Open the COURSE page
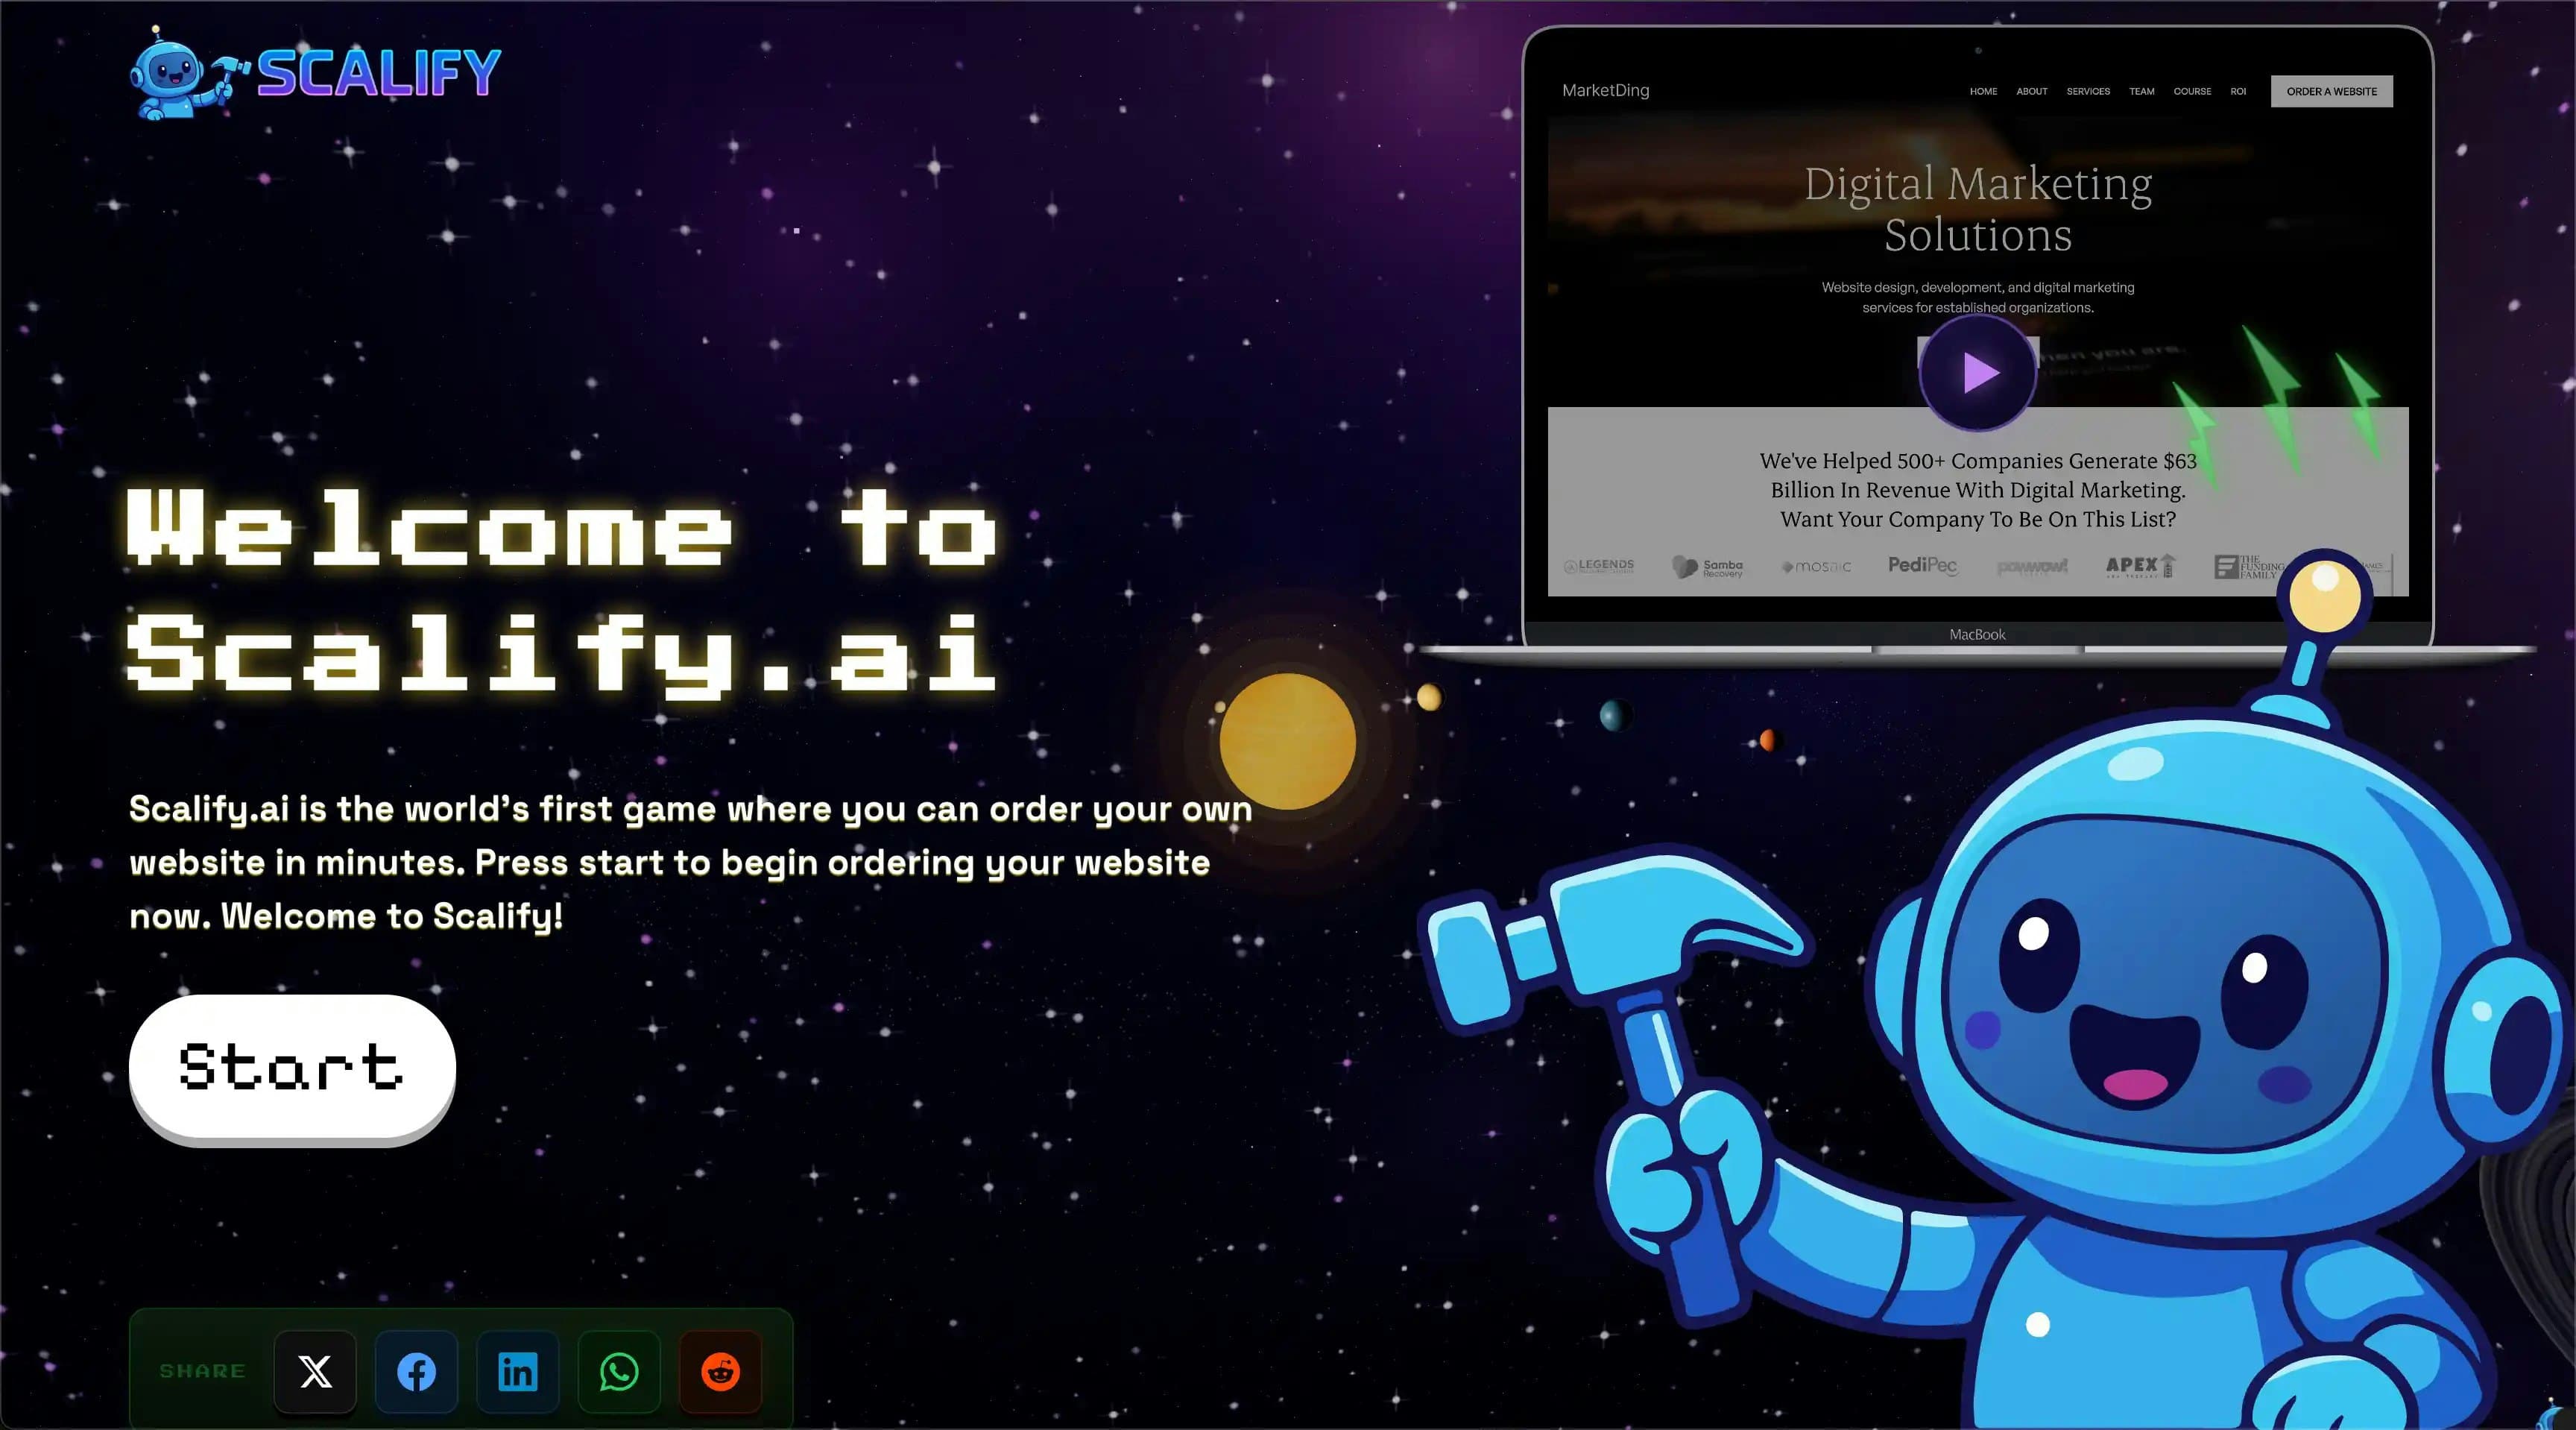This screenshot has width=2576, height=1430. [x=2192, y=91]
